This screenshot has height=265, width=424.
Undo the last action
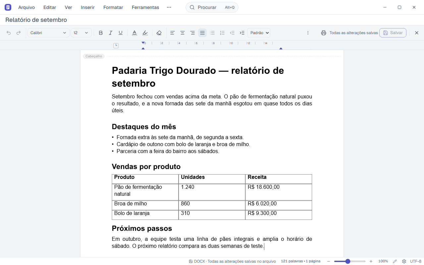[x=9, y=33]
